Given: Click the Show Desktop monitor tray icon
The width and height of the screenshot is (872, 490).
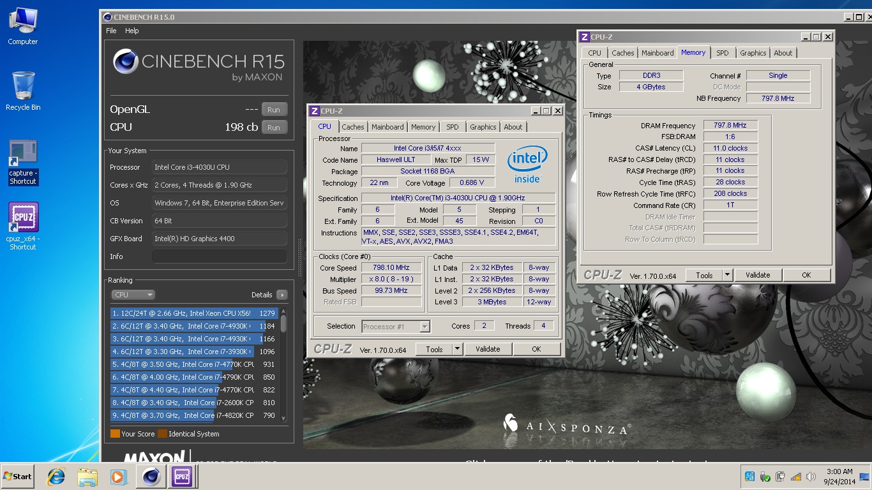Looking at the screenshot, I should pos(864,477).
